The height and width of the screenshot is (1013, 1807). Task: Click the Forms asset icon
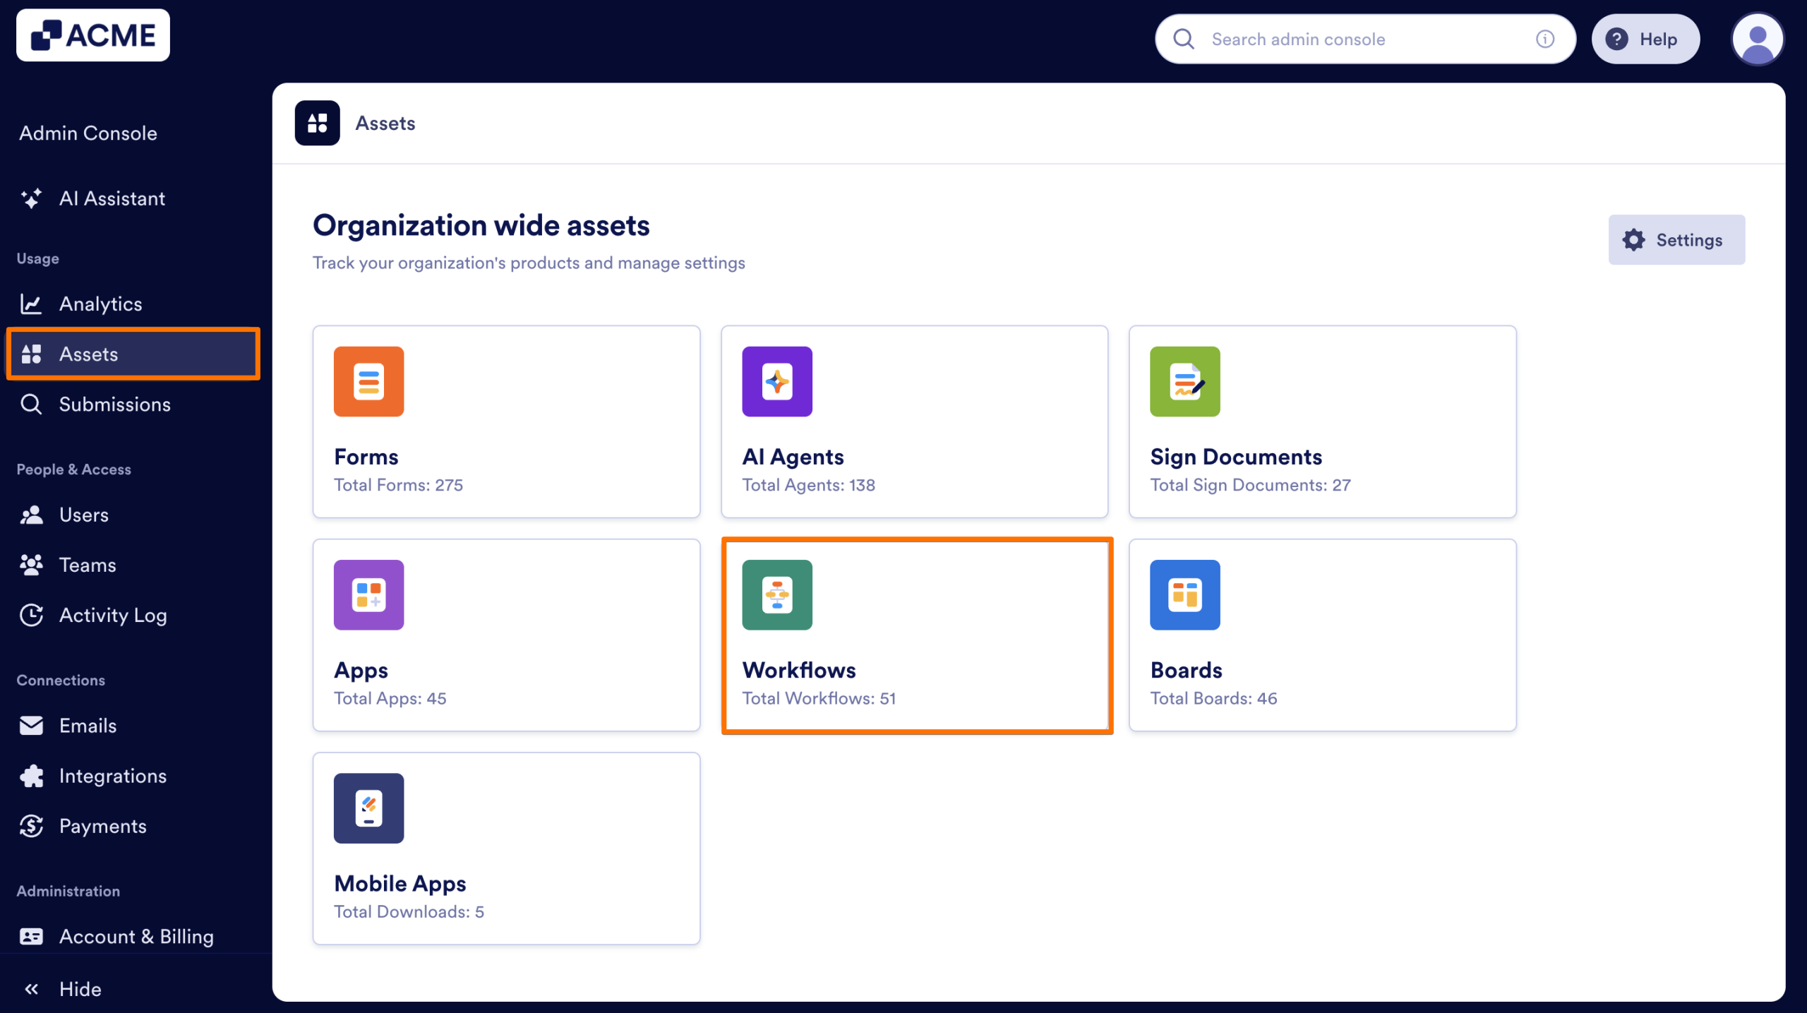[x=368, y=381]
